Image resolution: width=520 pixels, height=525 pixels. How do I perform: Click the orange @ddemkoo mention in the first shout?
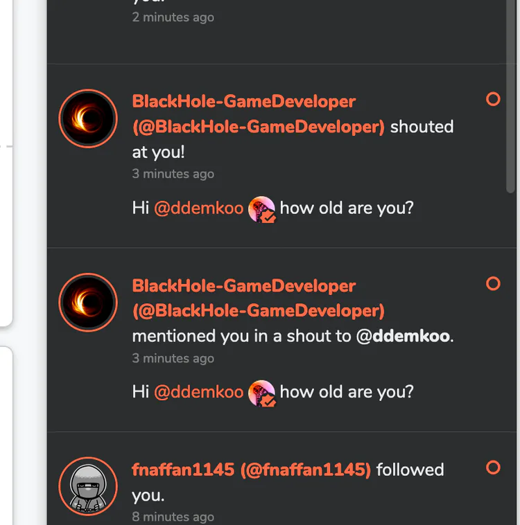[x=198, y=208]
